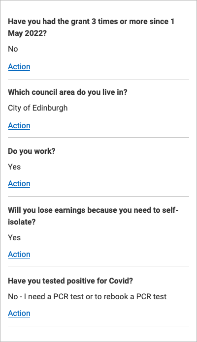Click 'Have you tested positive for Covid?' heading
Screen dimensions: 197x342
point(70,281)
